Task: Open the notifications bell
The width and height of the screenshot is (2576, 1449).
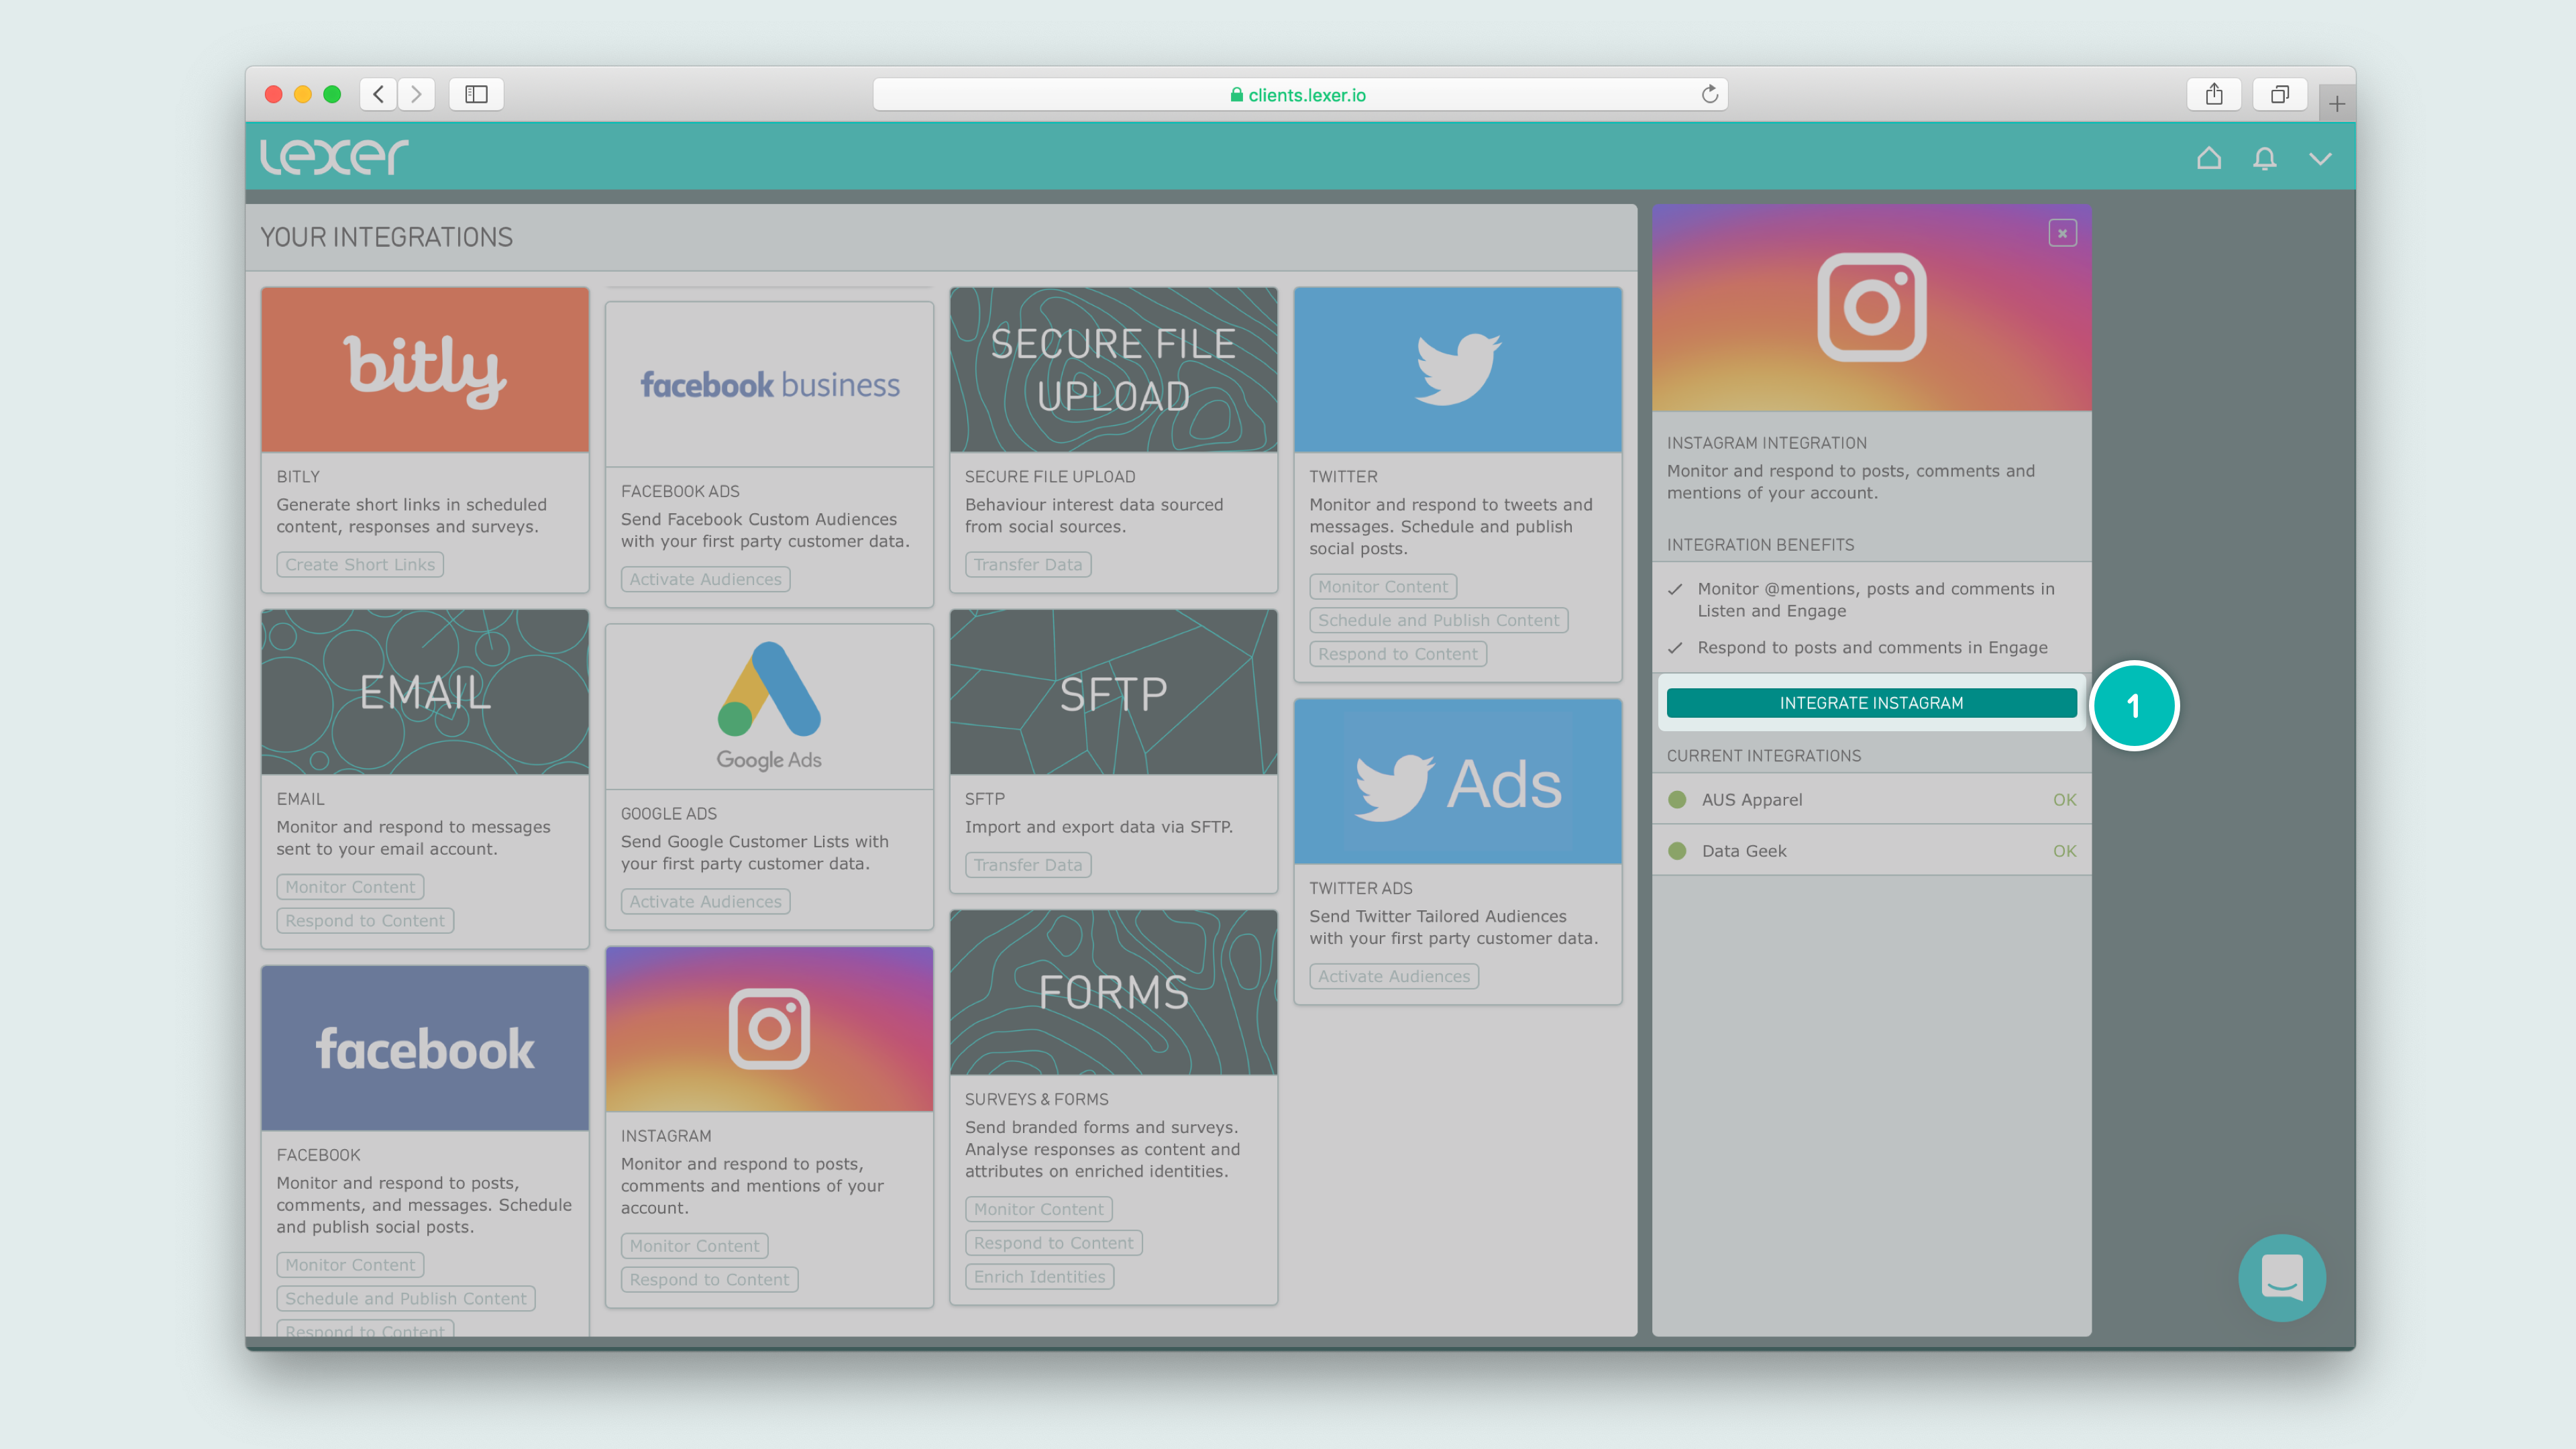Action: [x=2264, y=158]
